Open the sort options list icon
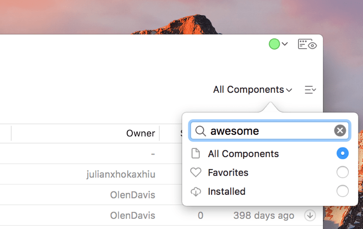This screenshot has height=229, width=363. pos(310,89)
